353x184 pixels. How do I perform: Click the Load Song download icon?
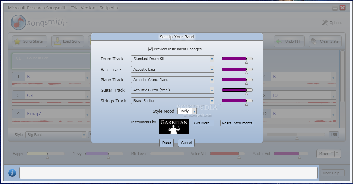57,41
